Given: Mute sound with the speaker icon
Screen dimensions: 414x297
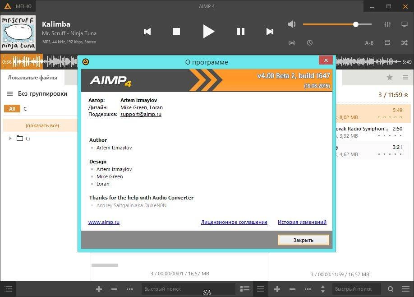Looking at the screenshot, I should (291, 24).
